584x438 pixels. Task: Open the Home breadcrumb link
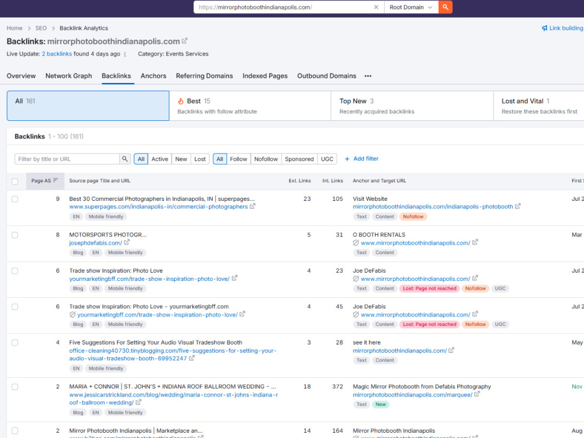click(x=14, y=28)
